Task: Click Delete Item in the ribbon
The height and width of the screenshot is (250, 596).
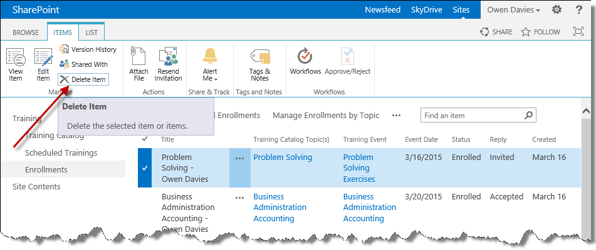Action: point(83,79)
